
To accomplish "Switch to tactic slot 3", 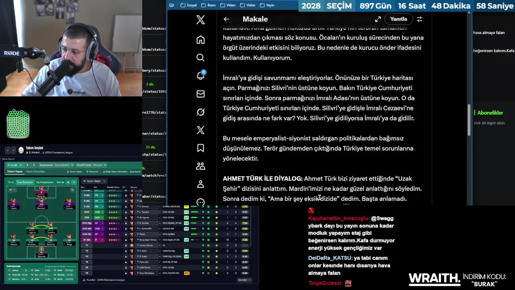I will tap(34, 165).
